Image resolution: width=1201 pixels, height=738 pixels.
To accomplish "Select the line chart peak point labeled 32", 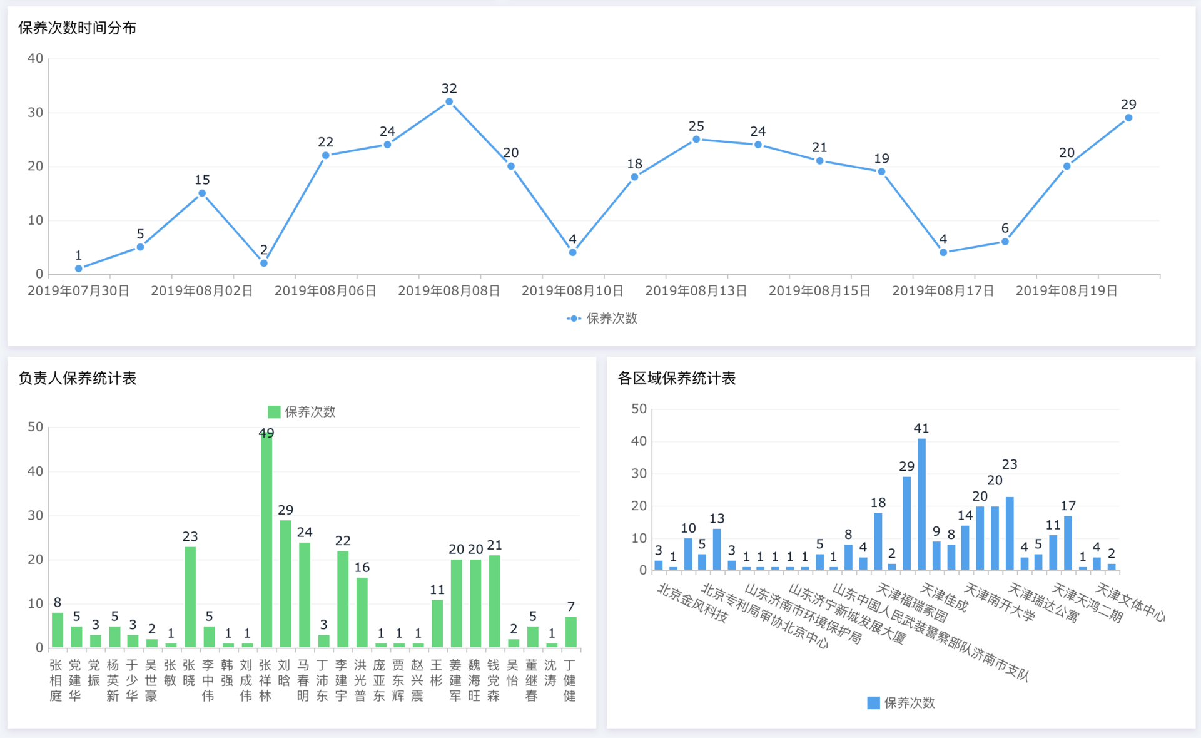I will pos(449,101).
